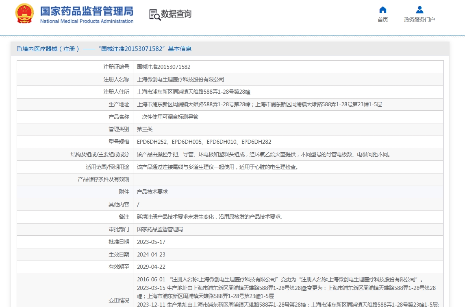This screenshot has width=465, height=307.
Task: Click the large 国家药品监督管理局 site title
Action: coord(87,11)
